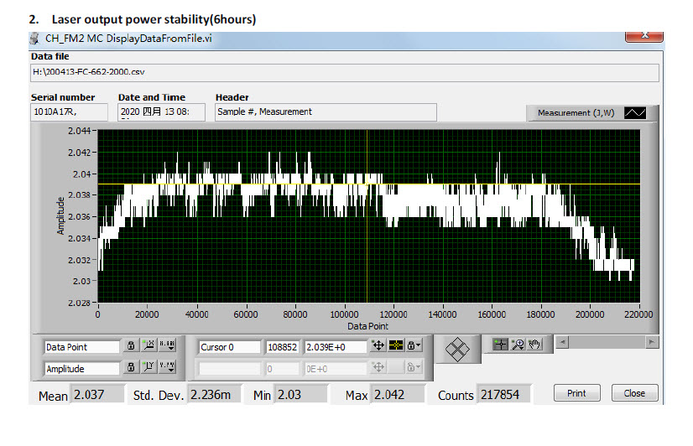
Task: Autoscale the Y axis once
Action: [x=148, y=367]
